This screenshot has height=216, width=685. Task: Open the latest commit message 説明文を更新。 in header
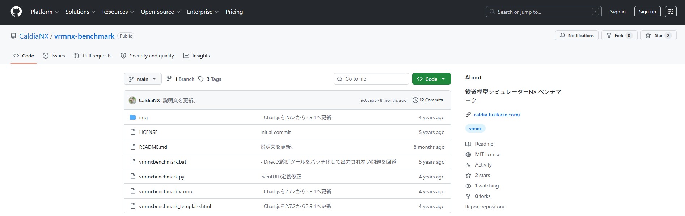180,100
